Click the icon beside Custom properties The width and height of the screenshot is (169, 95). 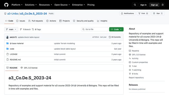[x=130, y=62]
